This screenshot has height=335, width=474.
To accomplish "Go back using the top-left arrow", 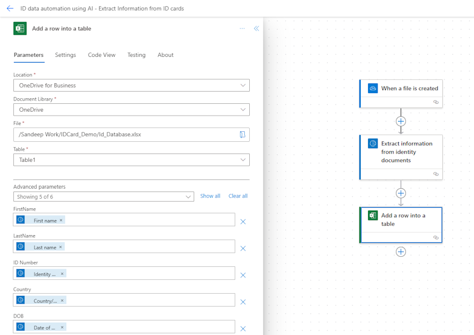I will 10,8.
